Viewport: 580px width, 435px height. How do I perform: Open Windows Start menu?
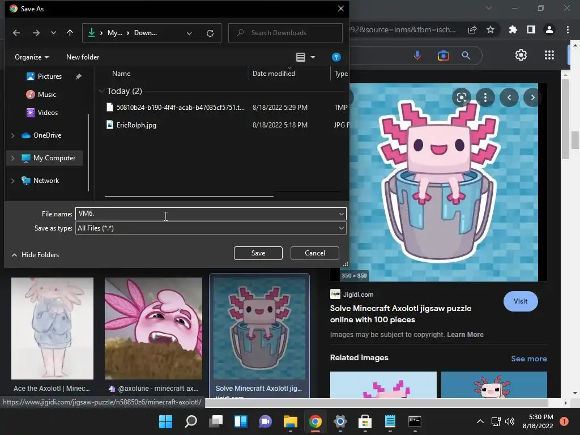(x=165, y=421)
